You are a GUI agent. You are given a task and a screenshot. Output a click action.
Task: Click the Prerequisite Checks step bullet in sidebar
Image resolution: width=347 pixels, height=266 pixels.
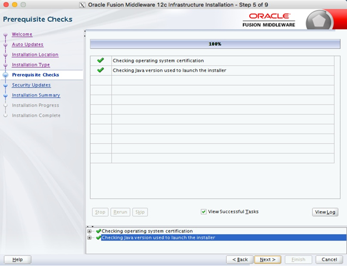(x=6, y=75)
